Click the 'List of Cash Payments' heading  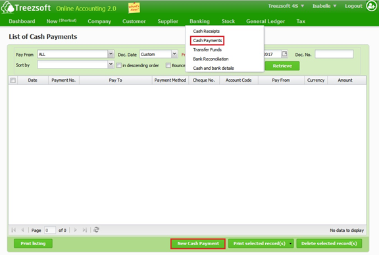click(43, 36)
